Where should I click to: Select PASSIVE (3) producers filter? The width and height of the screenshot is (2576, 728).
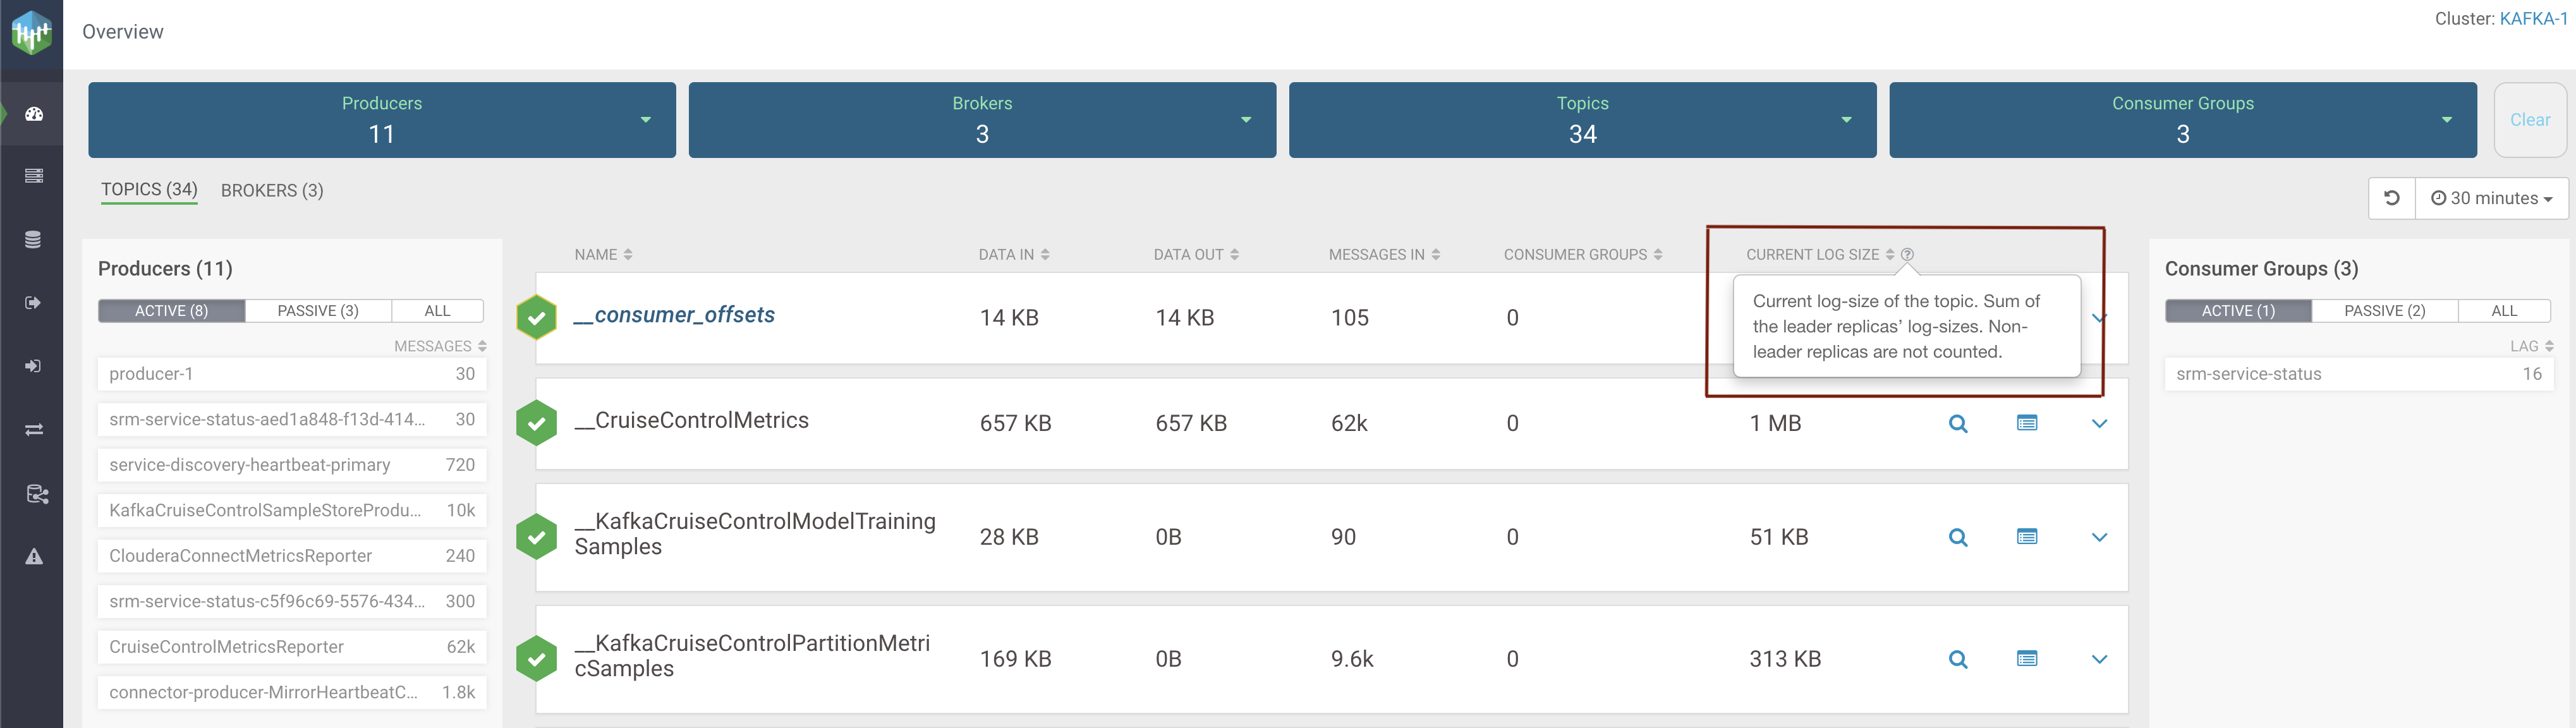click(x=317, y=311)
